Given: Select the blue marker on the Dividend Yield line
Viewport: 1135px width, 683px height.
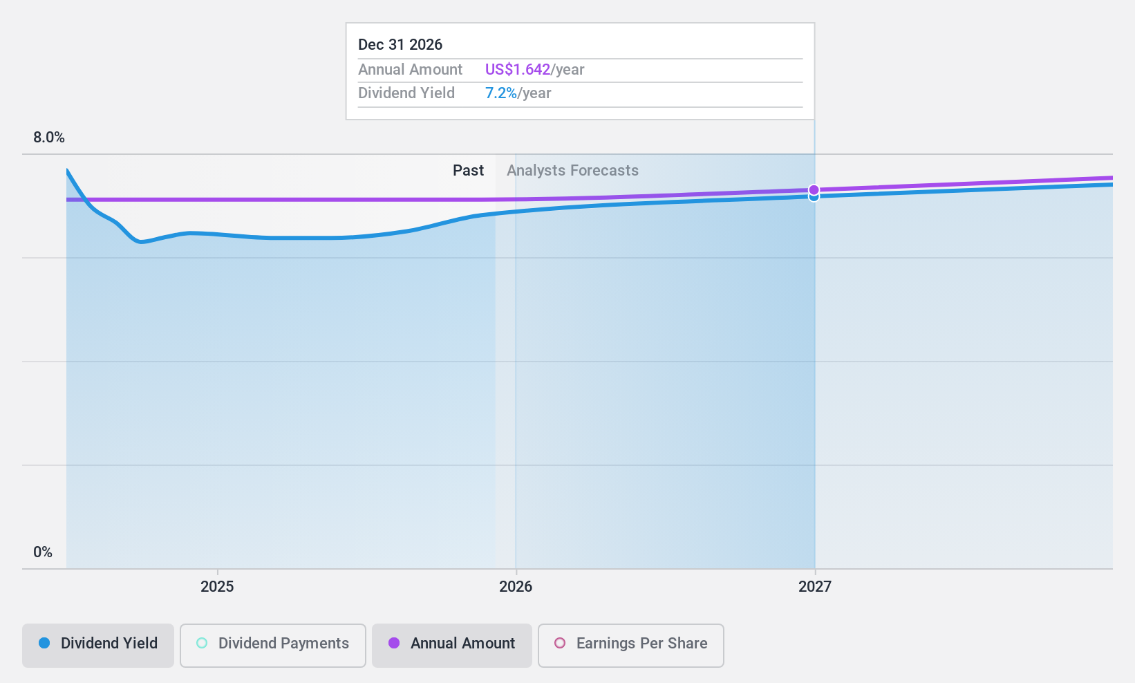Looking at the screenshot, I should (x=814, y=197).
